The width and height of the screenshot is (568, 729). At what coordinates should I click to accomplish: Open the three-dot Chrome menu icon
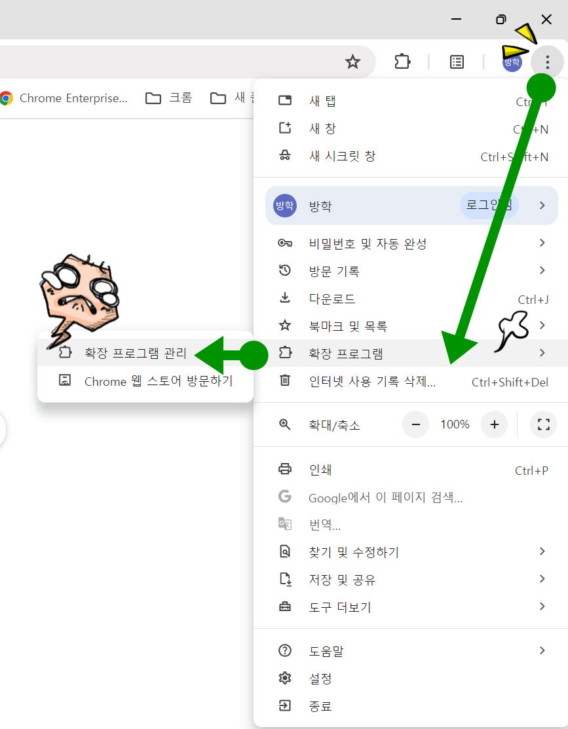pos(547,62)
